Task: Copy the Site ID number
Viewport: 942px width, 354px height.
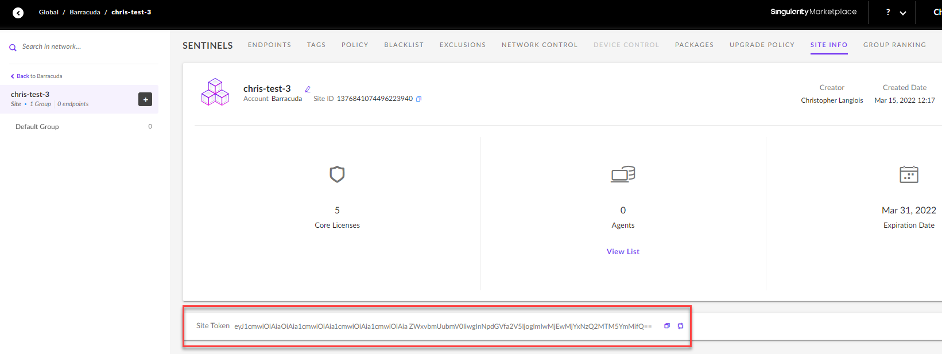Action: pyautogui.click(x=418, y=99)
